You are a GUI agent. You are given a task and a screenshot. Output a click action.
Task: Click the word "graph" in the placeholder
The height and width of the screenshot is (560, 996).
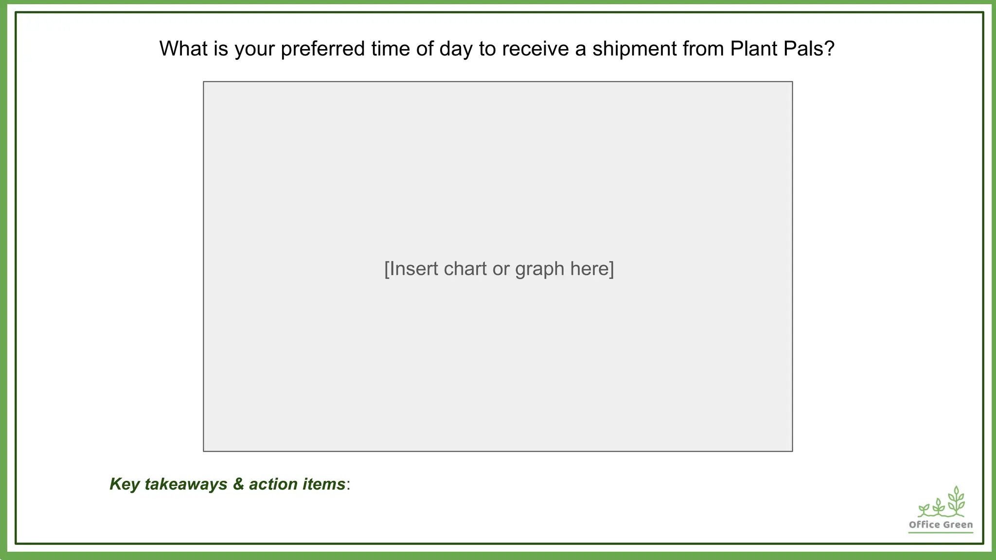pyautogui.click(x=540, y=269)
